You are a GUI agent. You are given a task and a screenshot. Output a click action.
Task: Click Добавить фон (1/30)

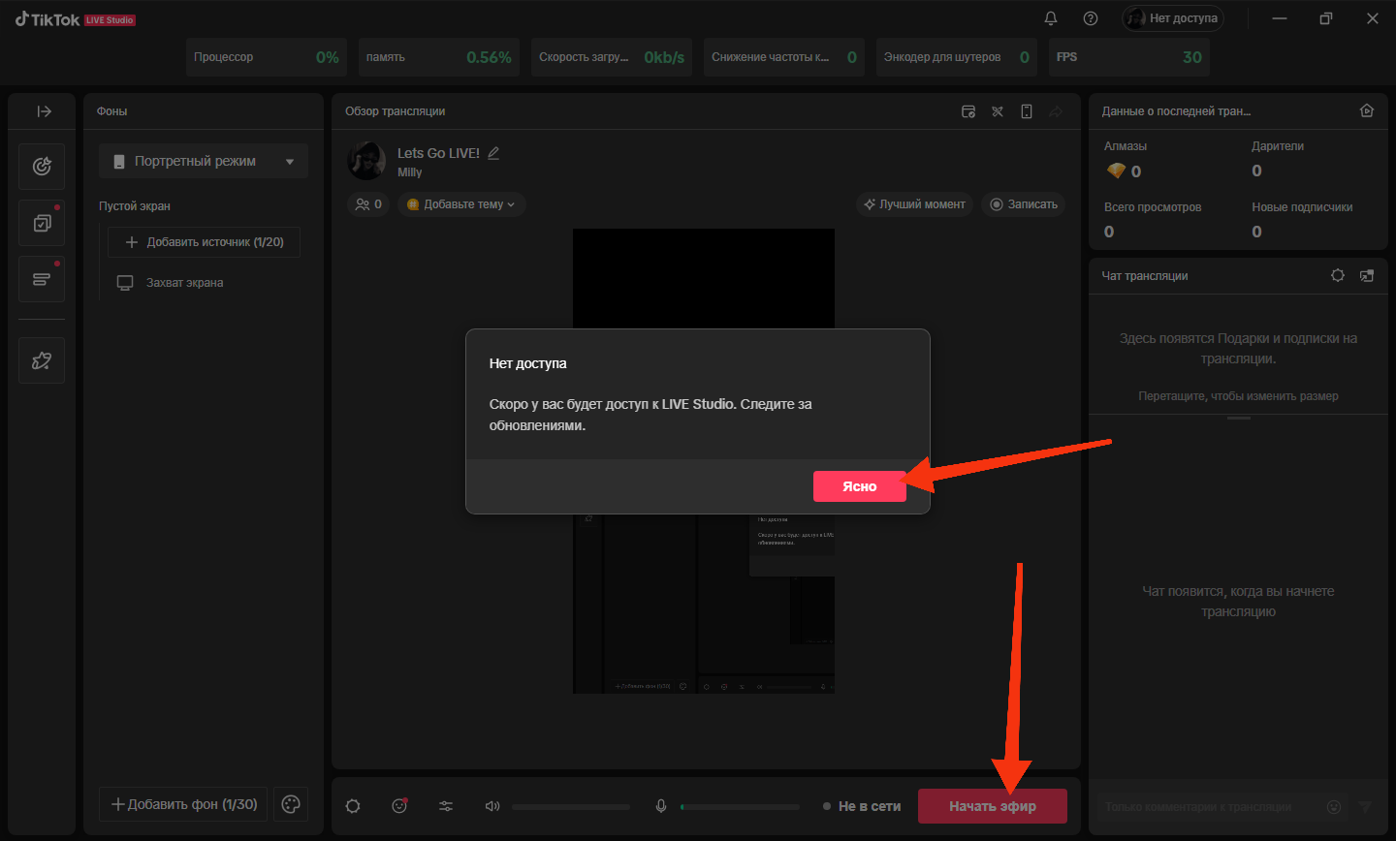click(183, 804)
